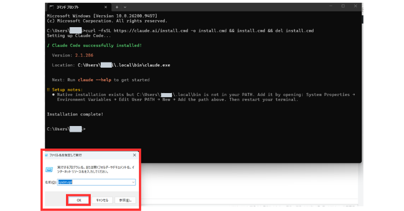This screenshot has width=404, height=211.
Task: Open the terminal profile dropdown chevron
Action: [x=125, y=7]
